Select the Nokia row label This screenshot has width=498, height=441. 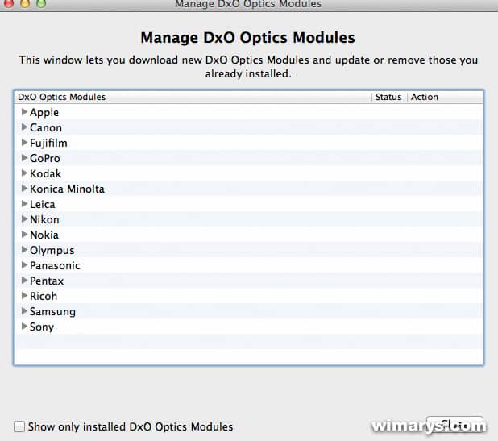coord(44,235)
